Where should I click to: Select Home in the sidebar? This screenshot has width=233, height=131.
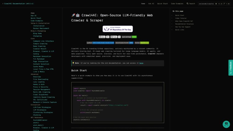pos(33,13)
